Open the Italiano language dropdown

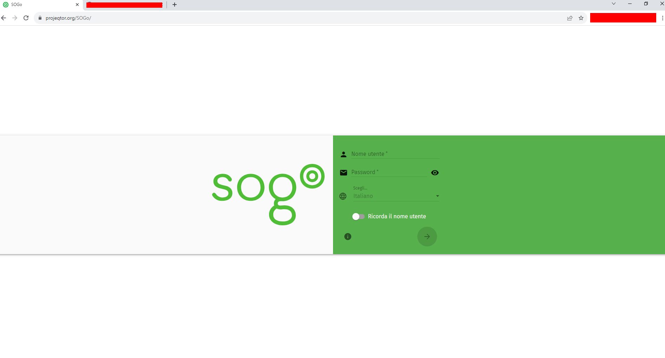point(396,196)
